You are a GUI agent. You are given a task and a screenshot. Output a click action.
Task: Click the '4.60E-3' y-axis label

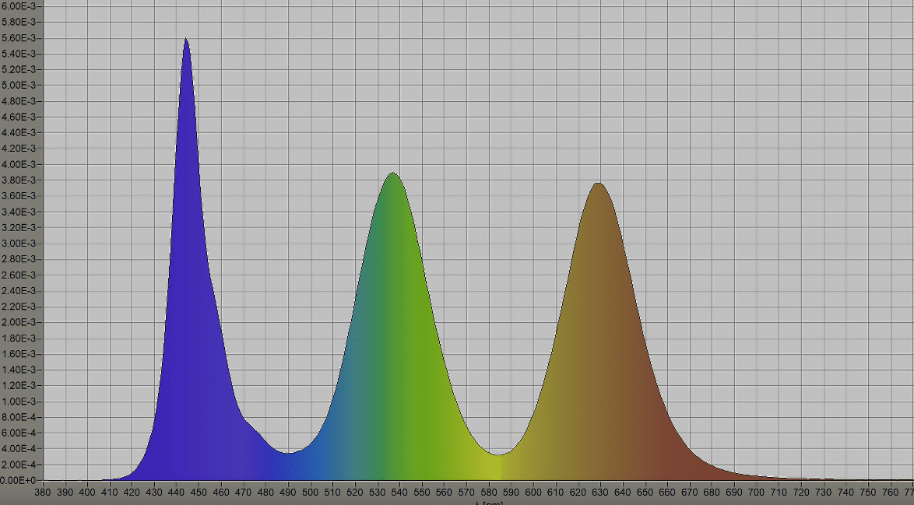(18, 117)
